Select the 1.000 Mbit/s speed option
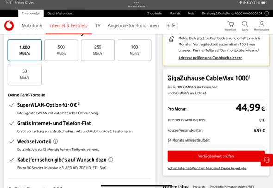This screenshot has height=188, width=273. (25, 50)
